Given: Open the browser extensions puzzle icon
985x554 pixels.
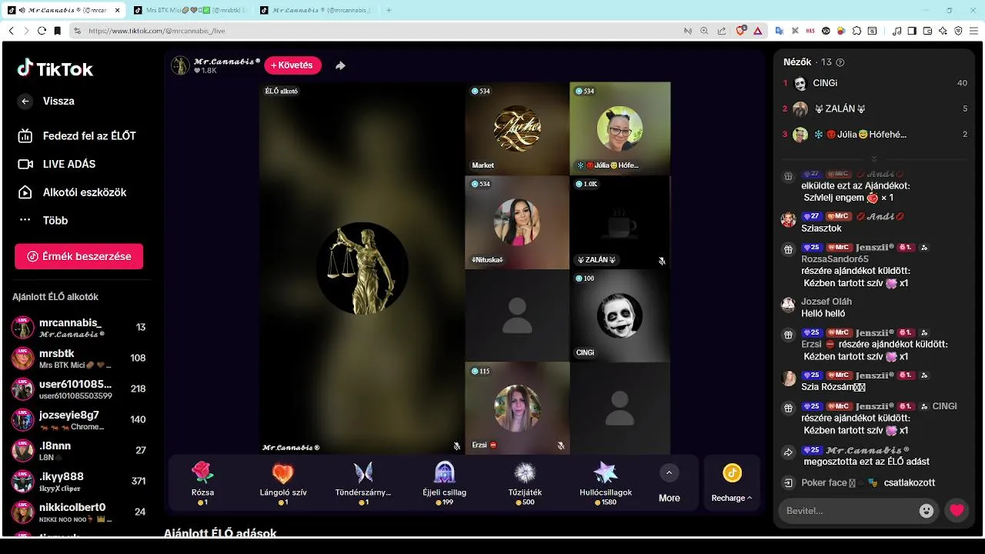Looking at the screenshot, I should click(x=856, y=31).
